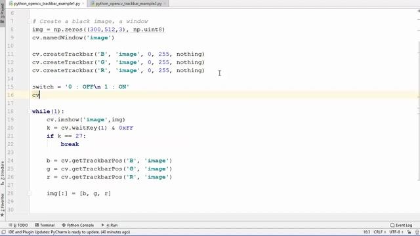This screenshot has height=236, width=420.
Task: Open the Favorites tool window
Action: click(x=3, y=205)
